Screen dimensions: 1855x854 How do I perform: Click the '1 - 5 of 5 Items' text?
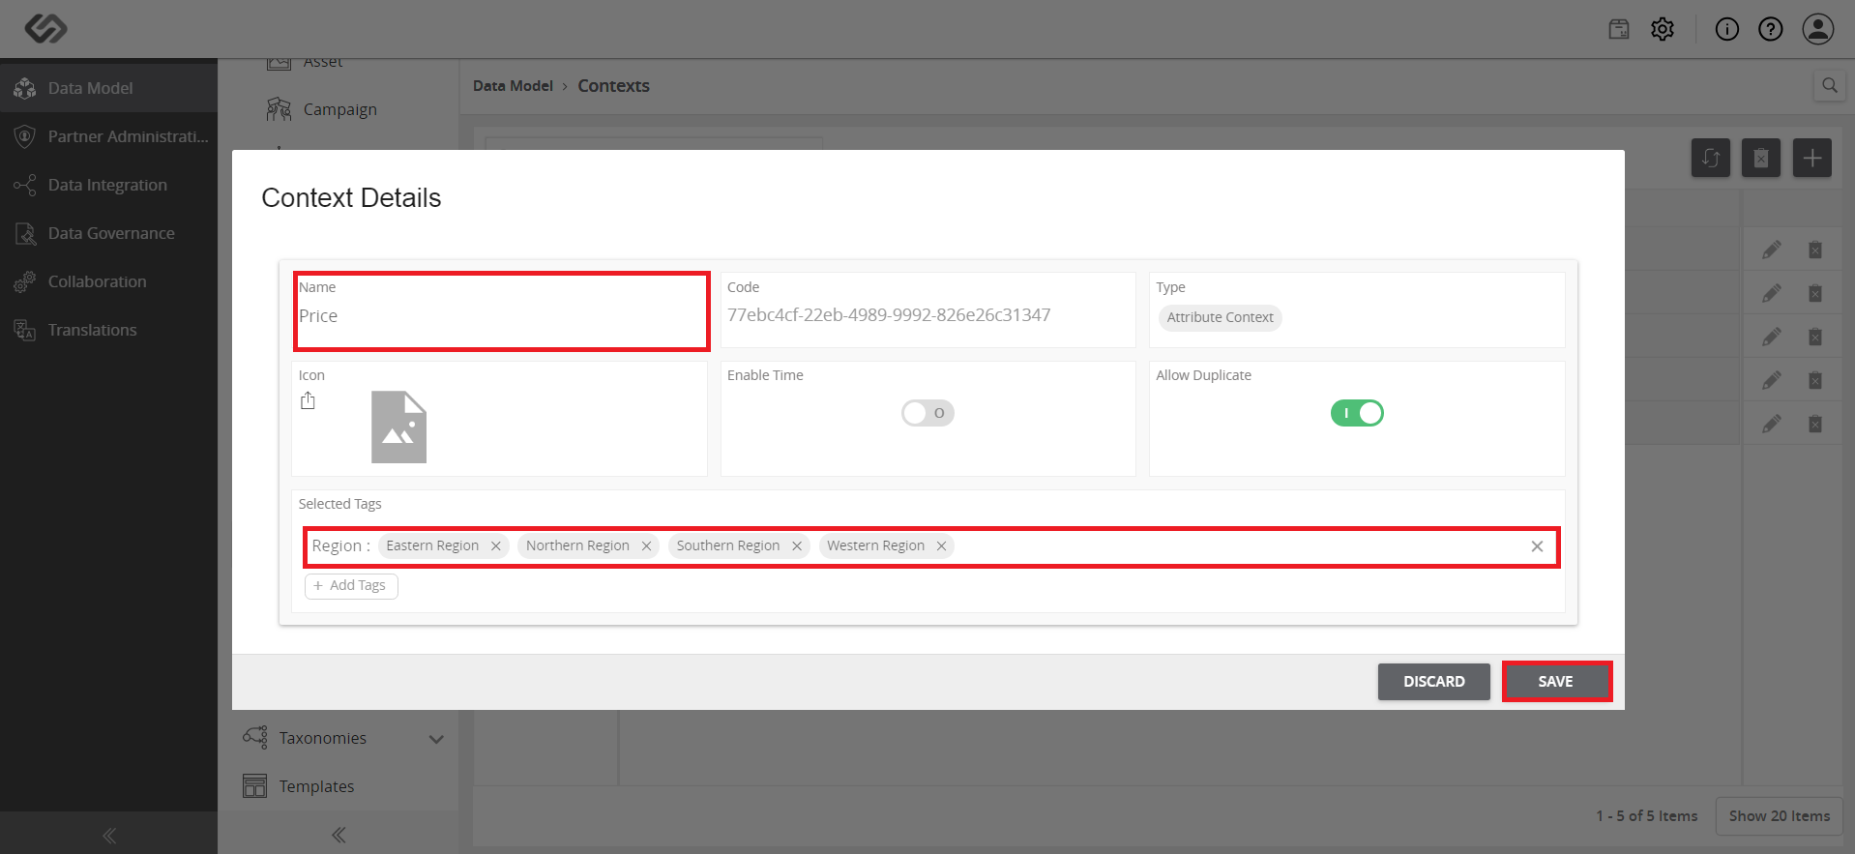(1646, 816)
